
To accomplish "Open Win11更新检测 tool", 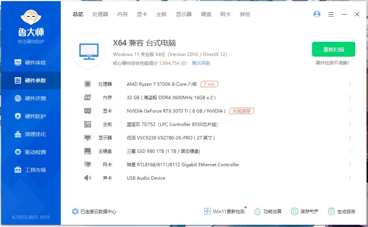I will (224, 211).
